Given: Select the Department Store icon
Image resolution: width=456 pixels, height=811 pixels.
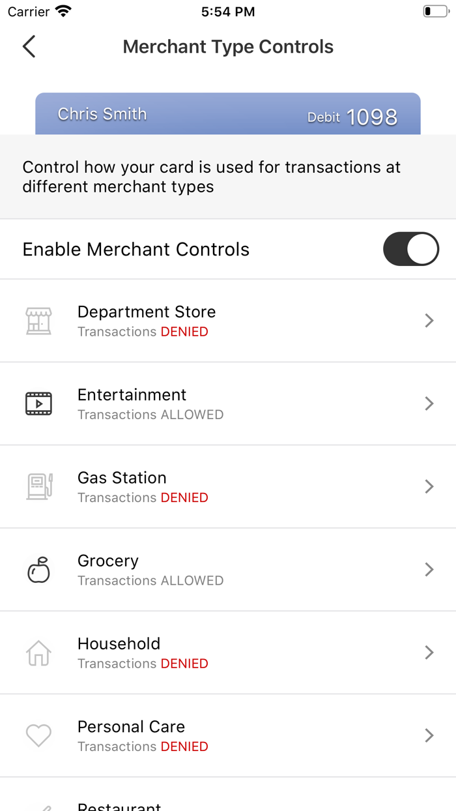Looking at the screenshot, I should click(x=38, y=320).
